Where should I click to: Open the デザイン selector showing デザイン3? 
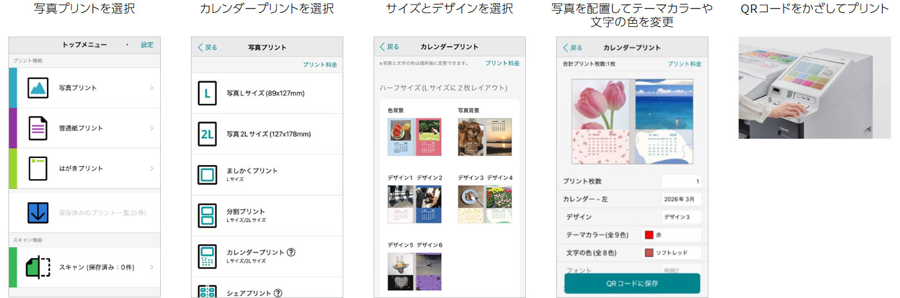(681, 217)
